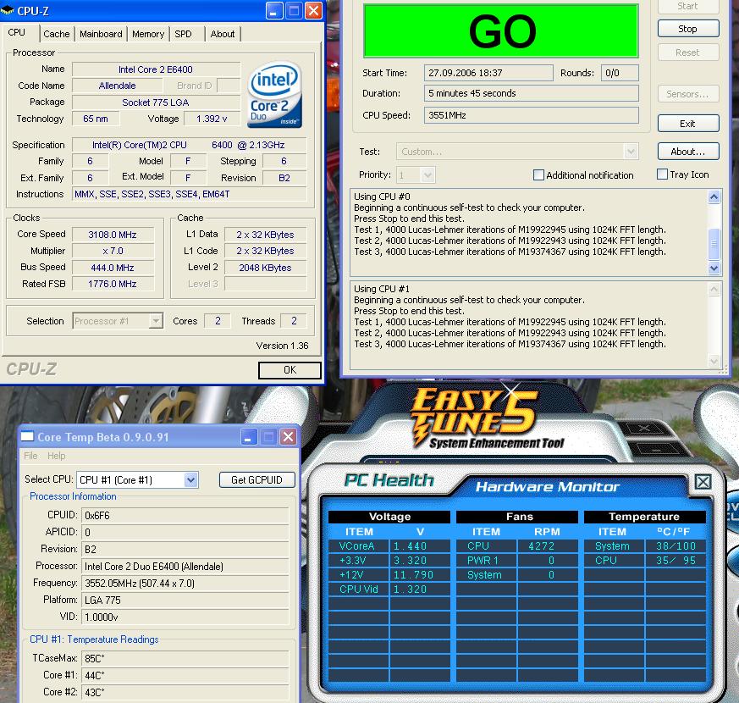Viewport: 739px width, 703px height.
Task: Click the Core Speed 3108.0 MHz value
Action: coord(113,235)
